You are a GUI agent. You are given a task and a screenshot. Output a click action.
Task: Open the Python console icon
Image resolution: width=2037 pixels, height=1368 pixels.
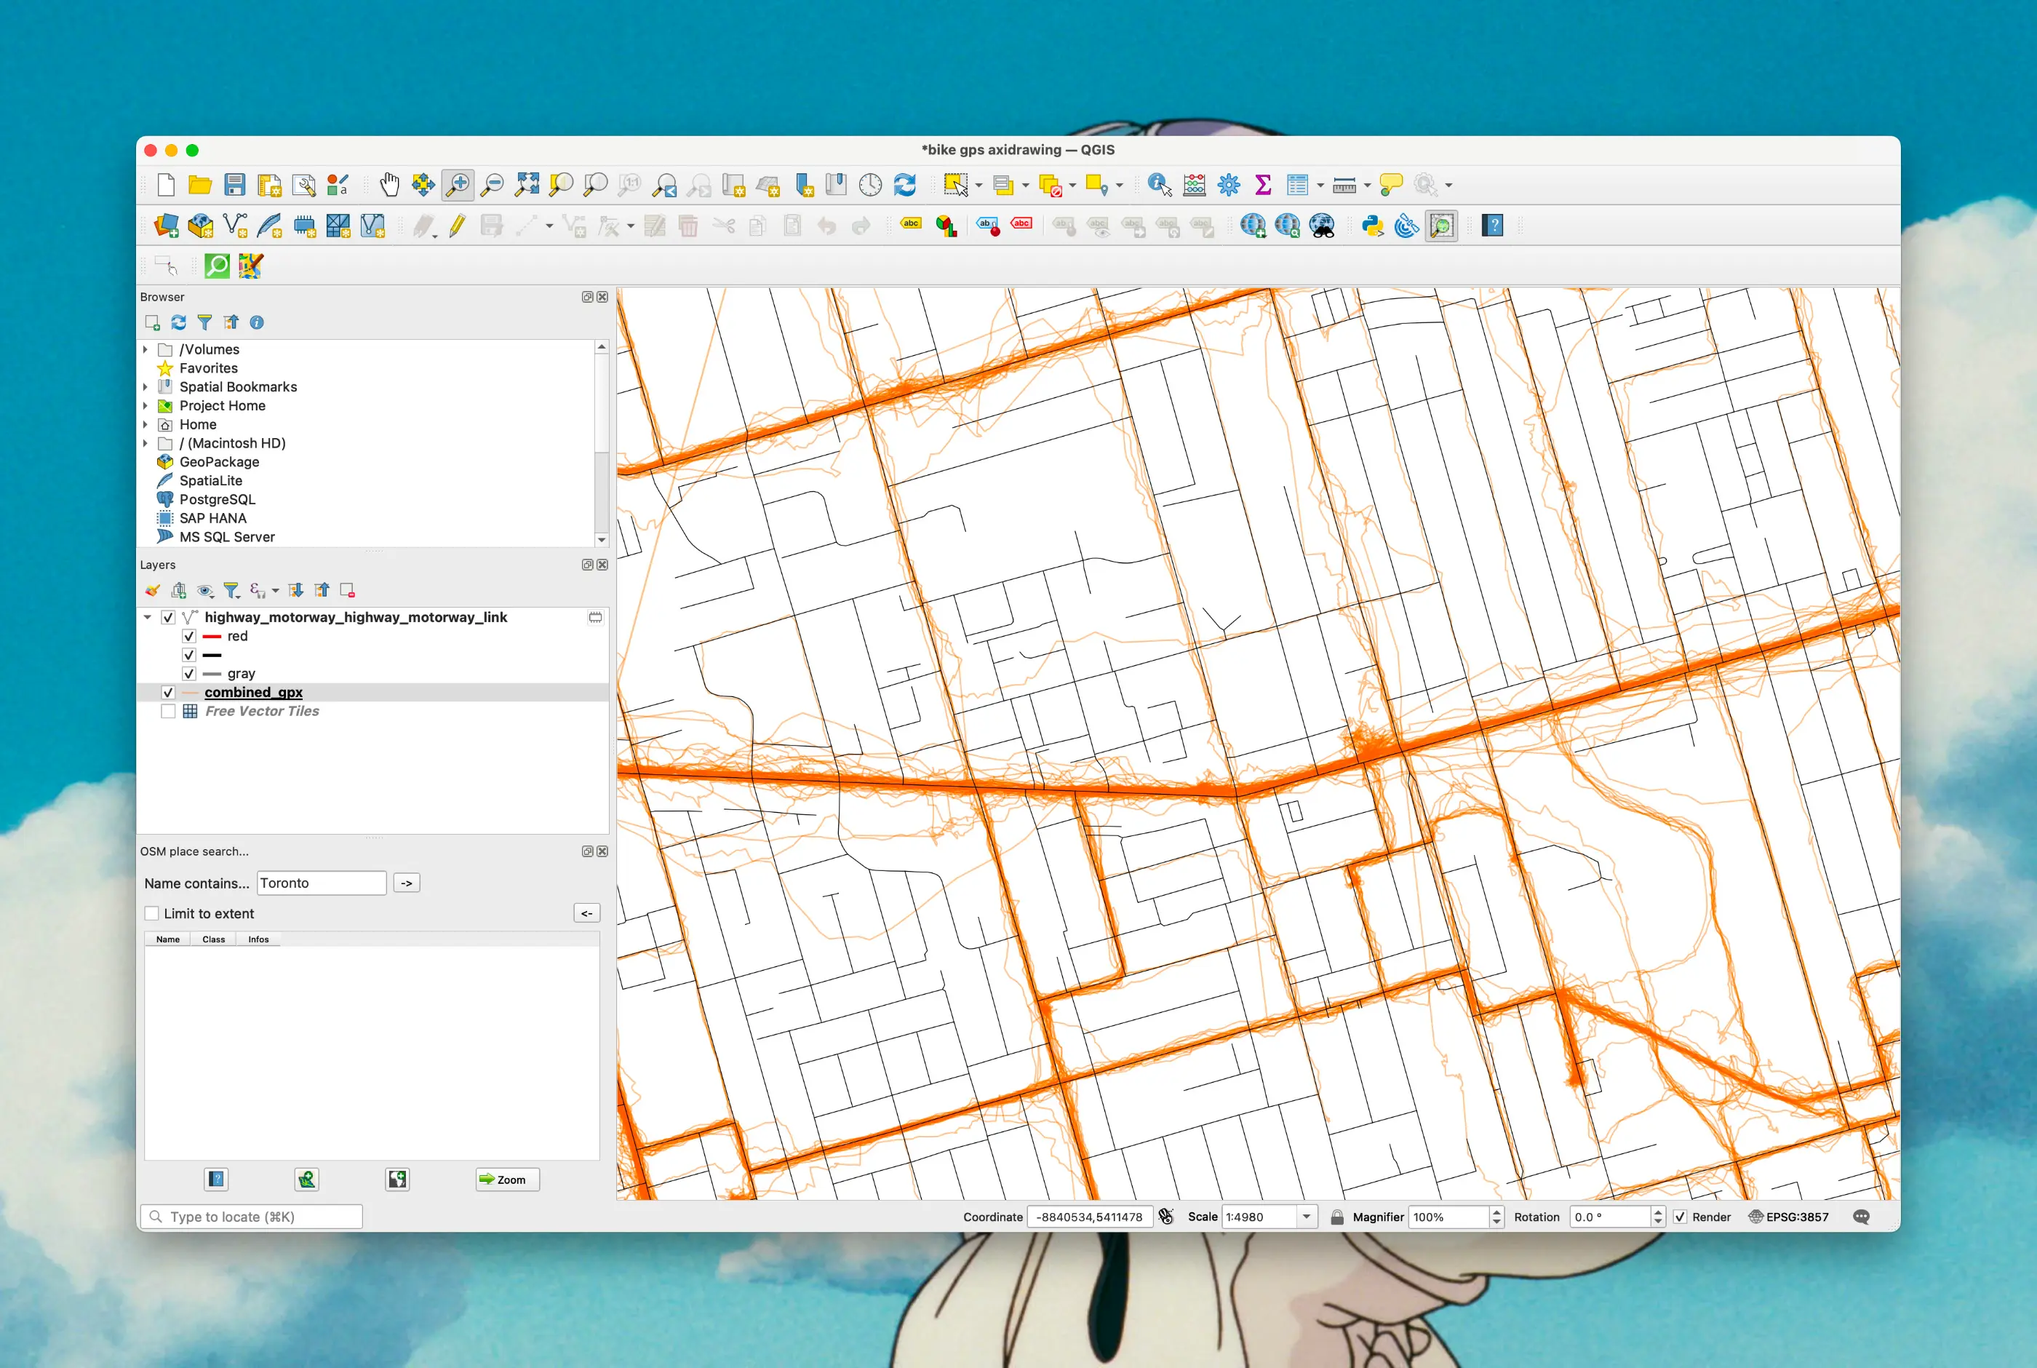click(x=1373, y=226)
